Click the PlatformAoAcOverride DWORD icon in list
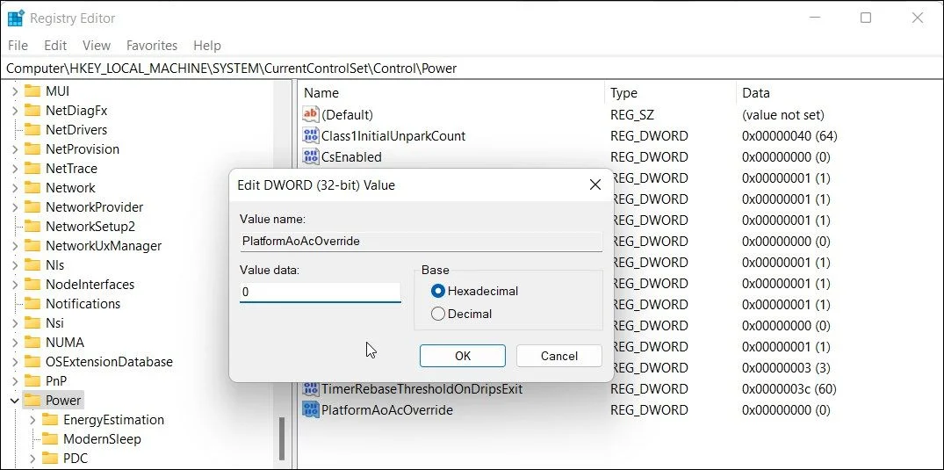944x470 pixels. point(310,409)
